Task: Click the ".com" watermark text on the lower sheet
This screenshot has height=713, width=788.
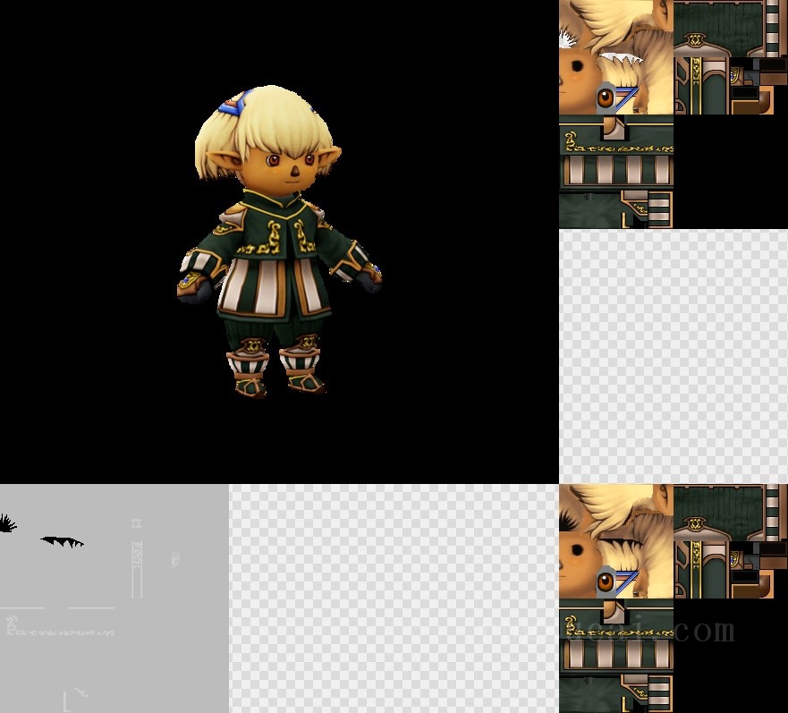Action: pyautogui.click(x=703, y=631)
